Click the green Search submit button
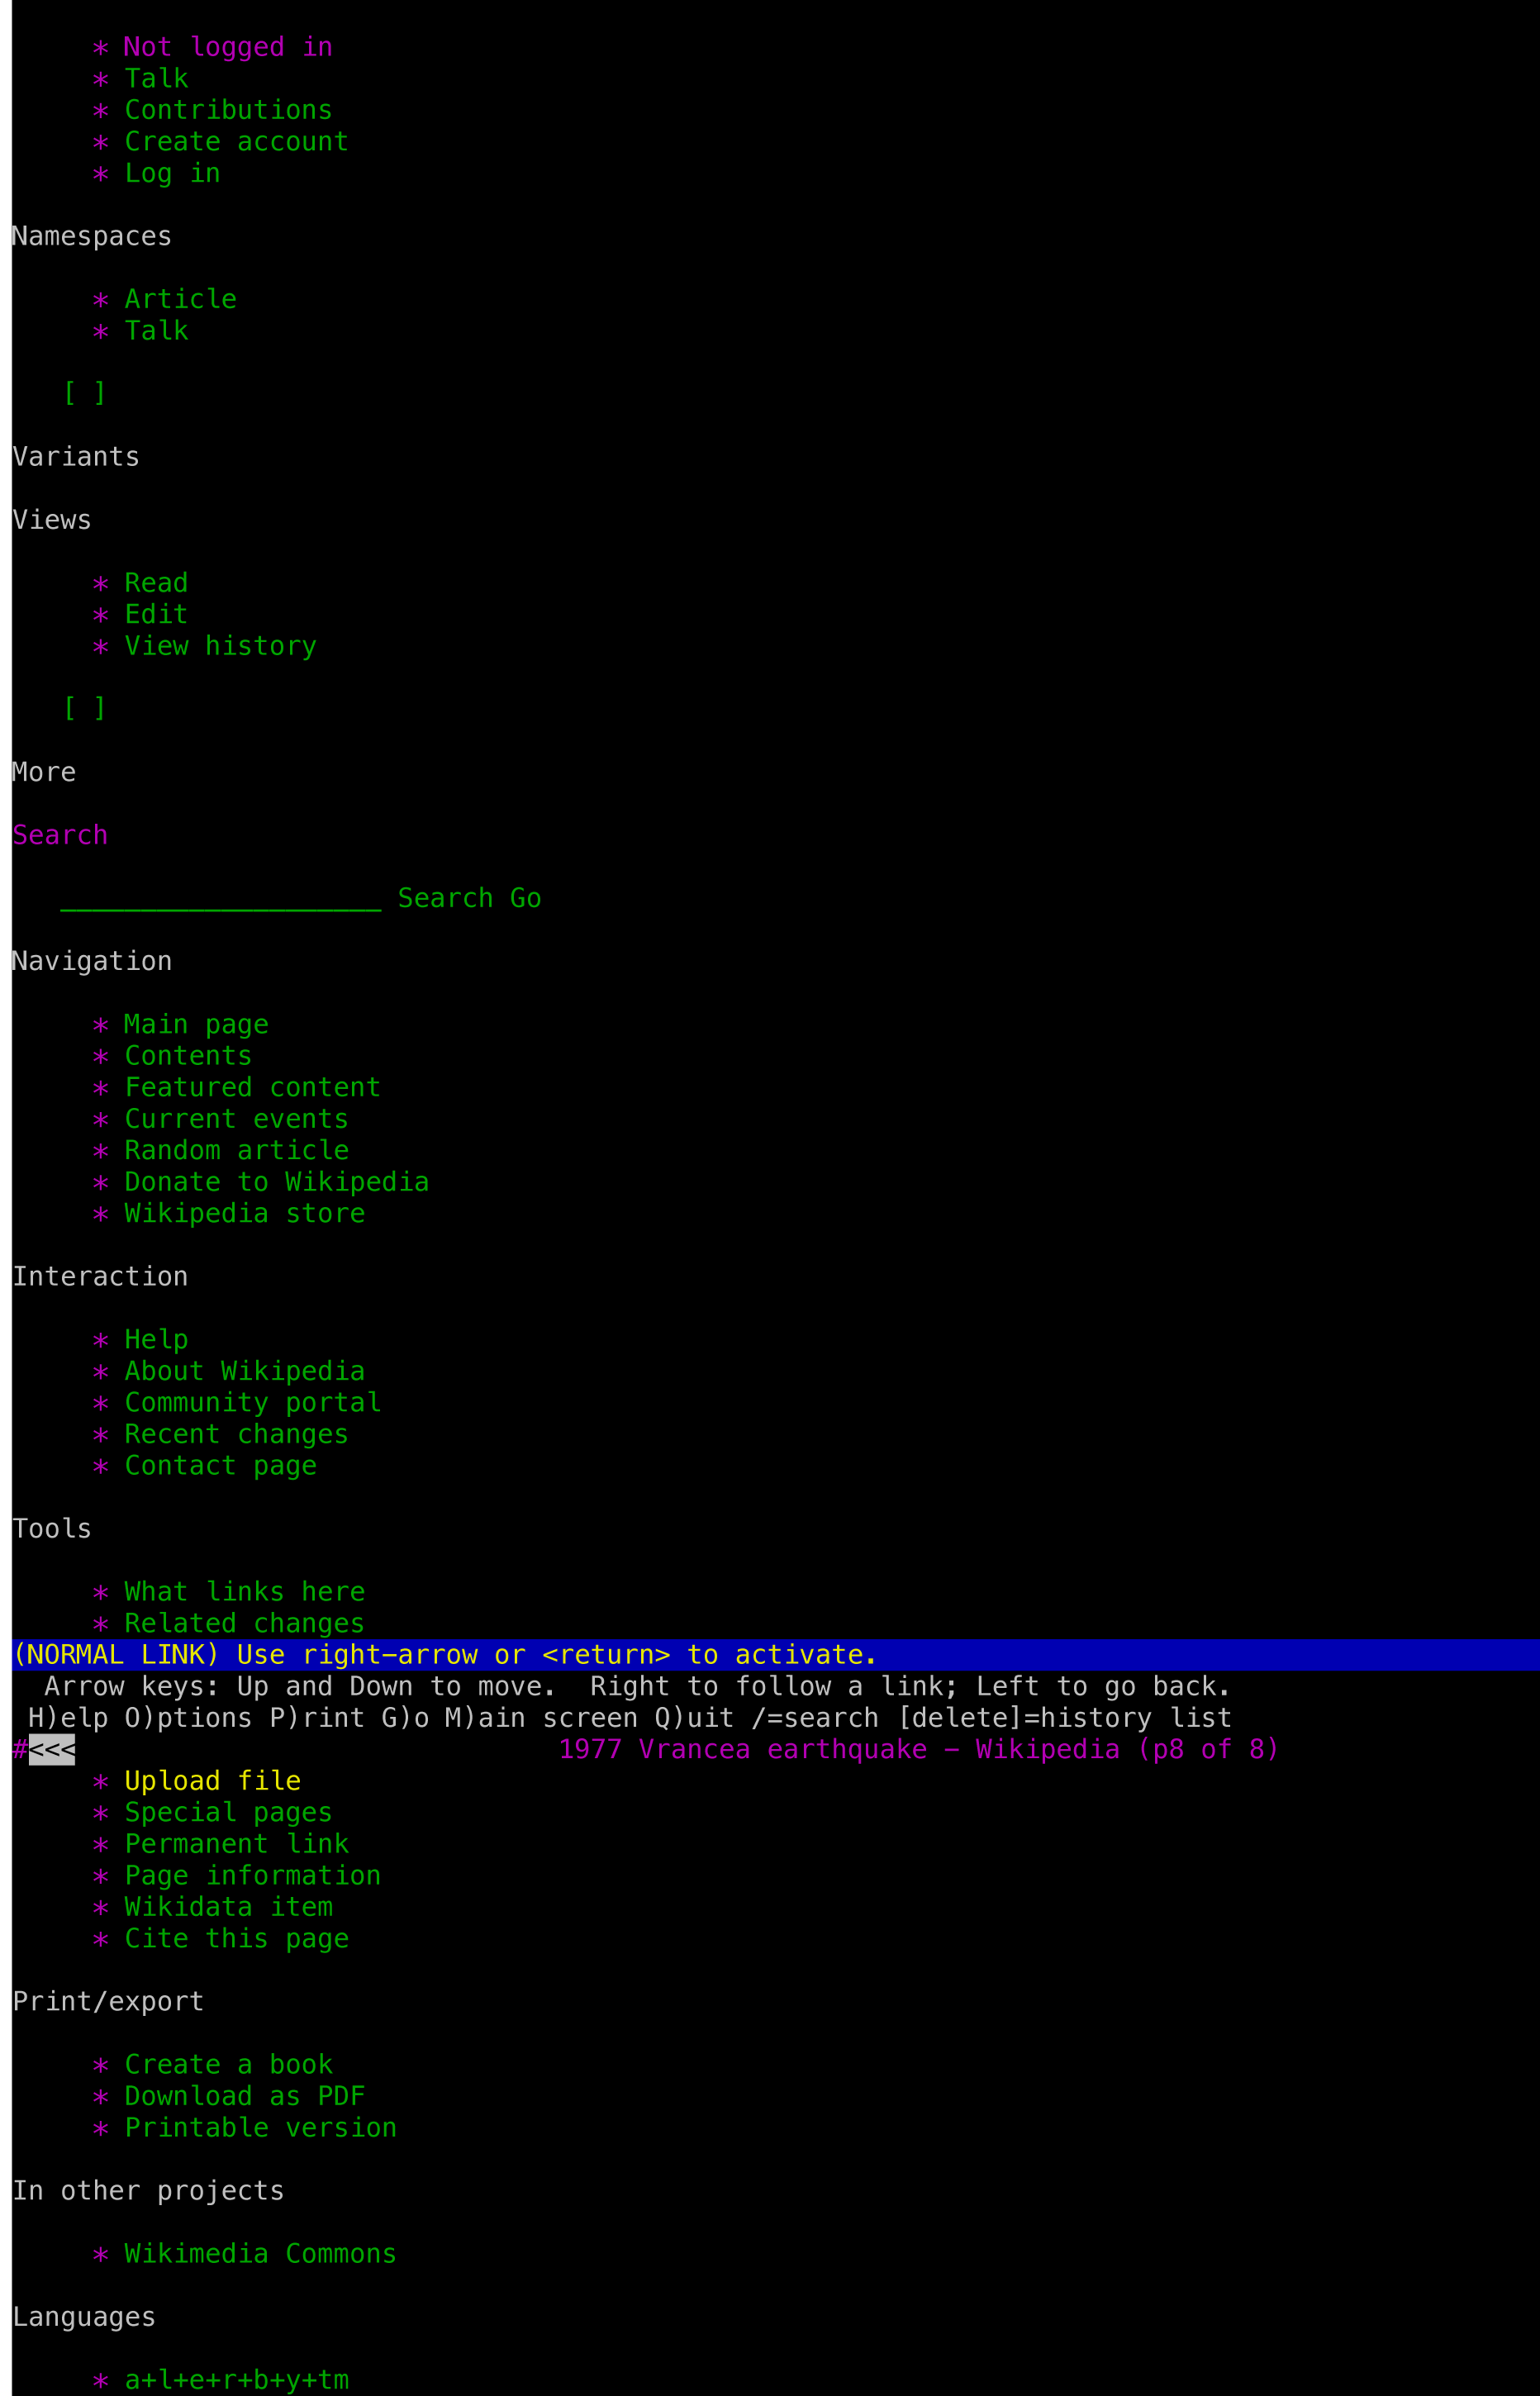The image size is (1540, 2396). (445, 898)
